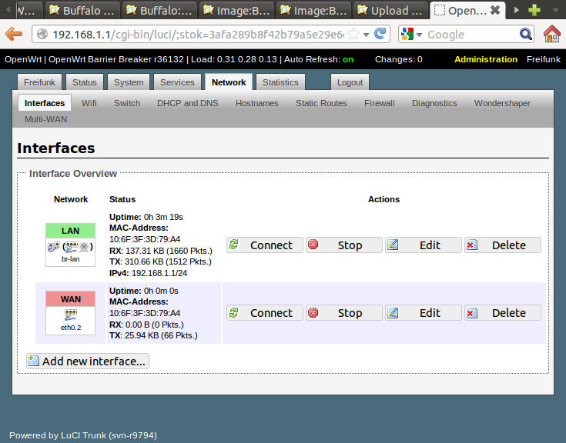566x443 pixels.
Task: Click Add new interface button
Action: point(87,361)
